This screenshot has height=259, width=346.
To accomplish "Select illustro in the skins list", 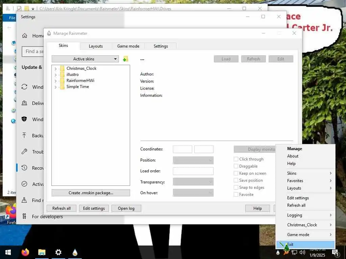I will pos(72,75).
